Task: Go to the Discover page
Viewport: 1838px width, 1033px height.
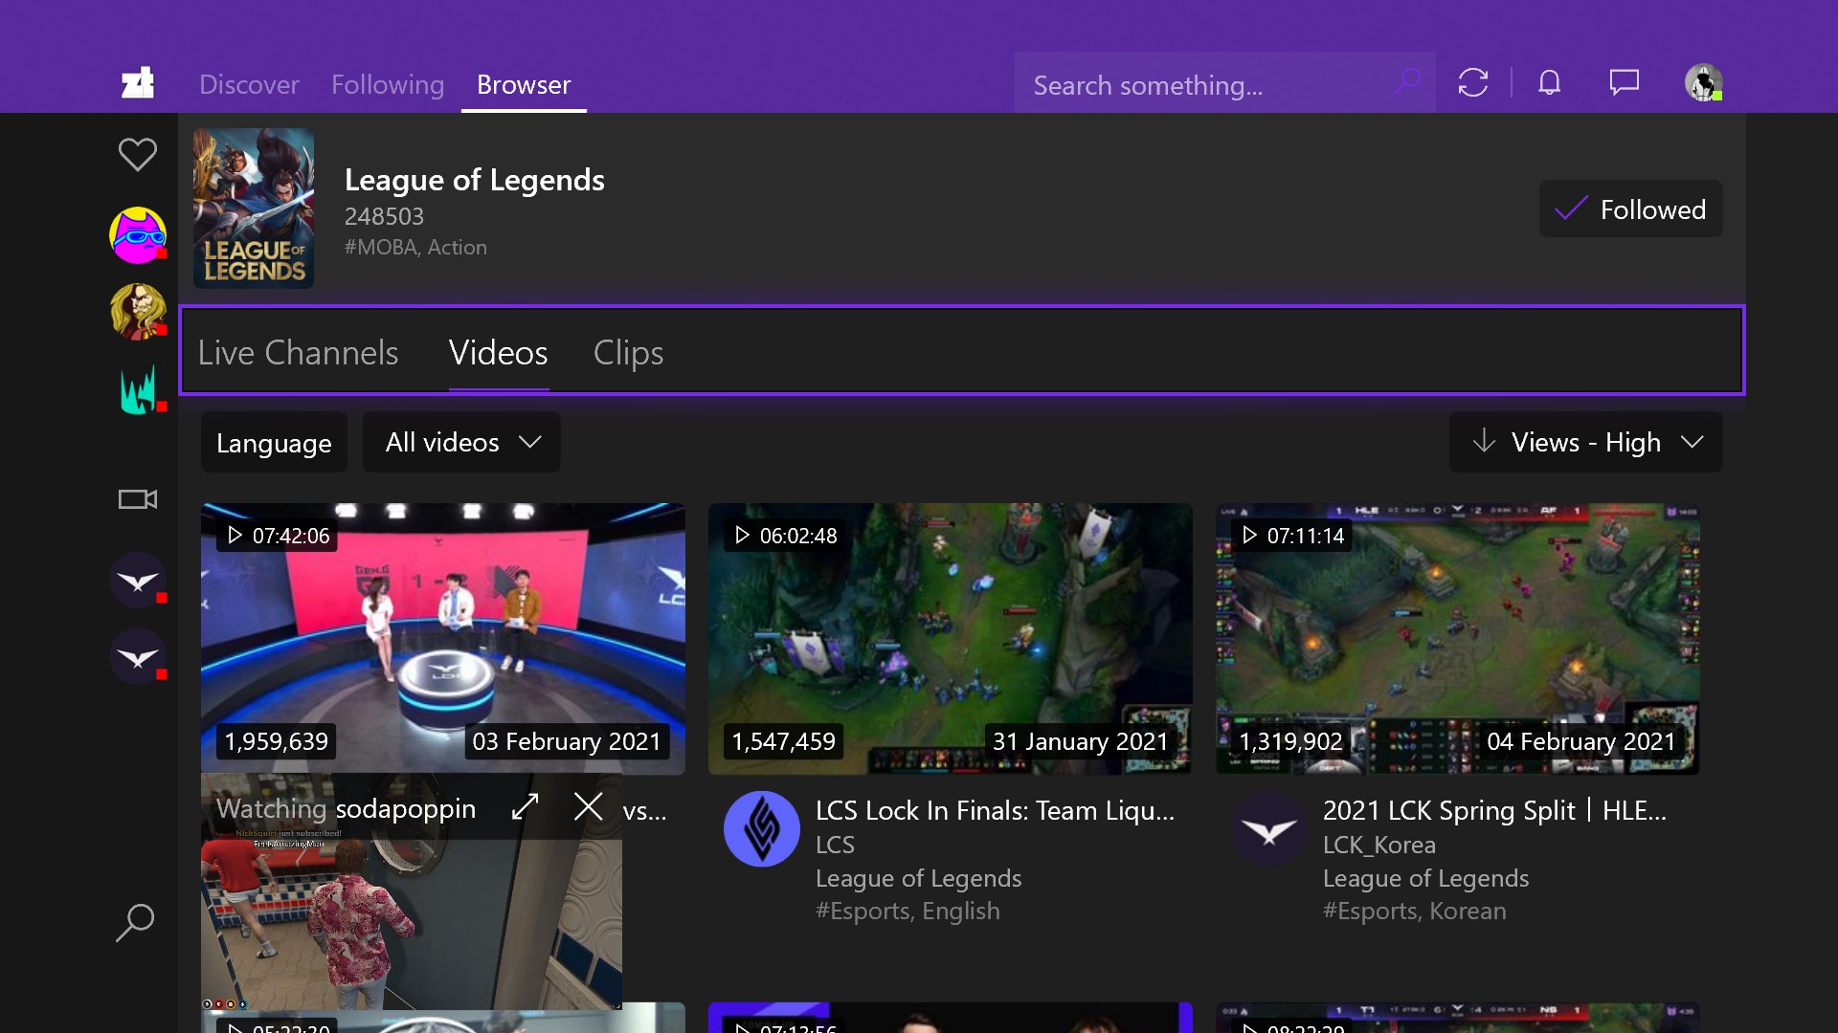Action: coord(249,85)
